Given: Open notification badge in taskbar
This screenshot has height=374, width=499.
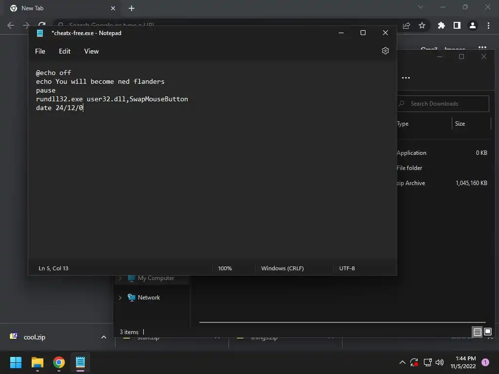Looking at the screenshot, I should click(485, 362).
